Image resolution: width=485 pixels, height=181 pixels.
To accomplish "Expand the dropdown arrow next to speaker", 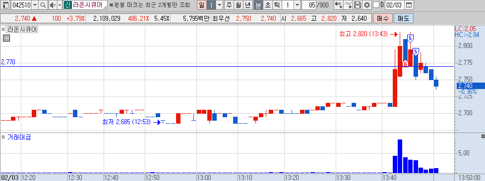I will (x=60, y=5).
